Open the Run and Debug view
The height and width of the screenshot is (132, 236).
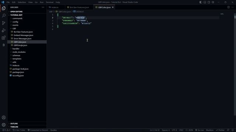(4, 30)
